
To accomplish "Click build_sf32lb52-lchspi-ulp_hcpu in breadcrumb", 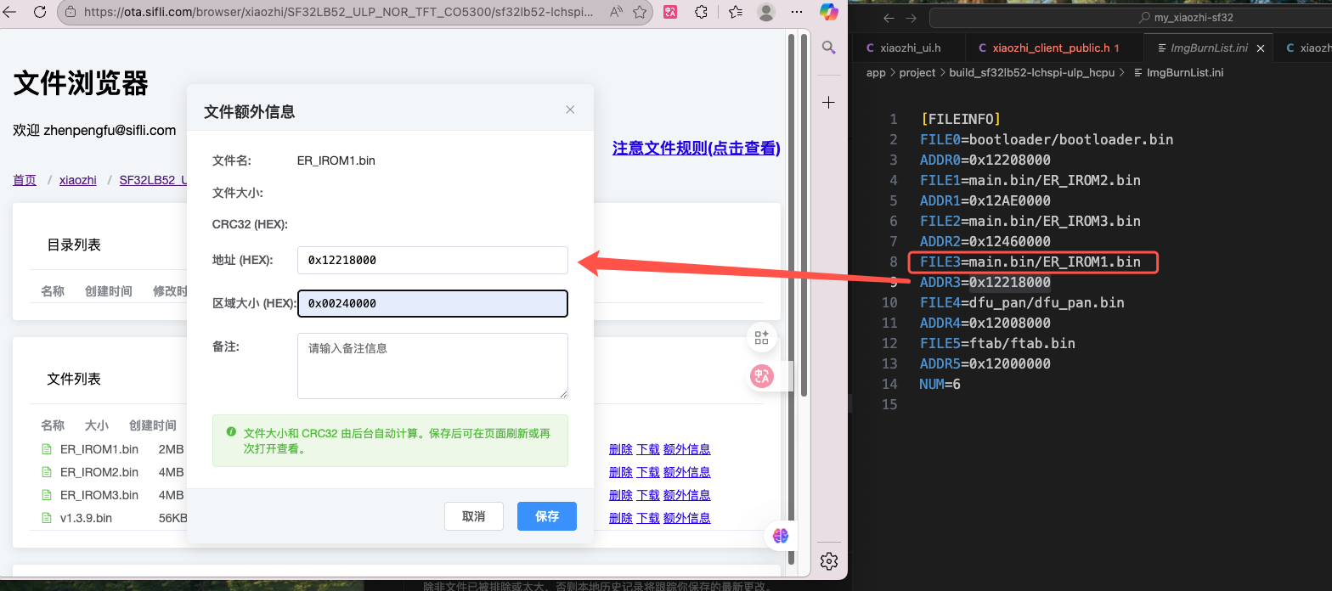I will click(1031, 73).
